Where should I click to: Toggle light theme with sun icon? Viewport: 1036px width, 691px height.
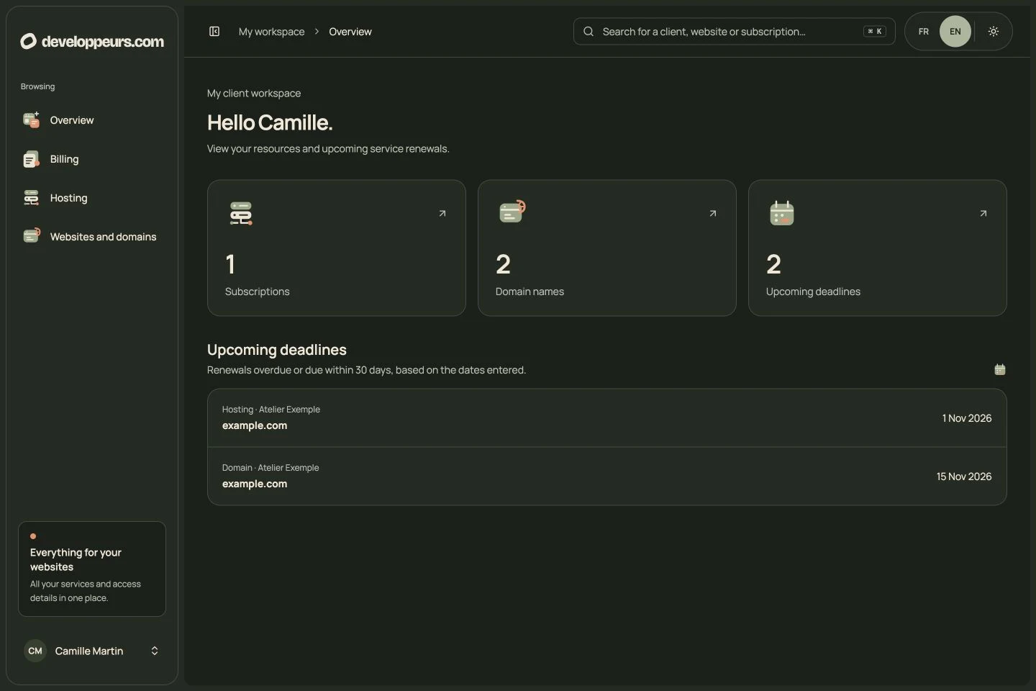[994, 32]
